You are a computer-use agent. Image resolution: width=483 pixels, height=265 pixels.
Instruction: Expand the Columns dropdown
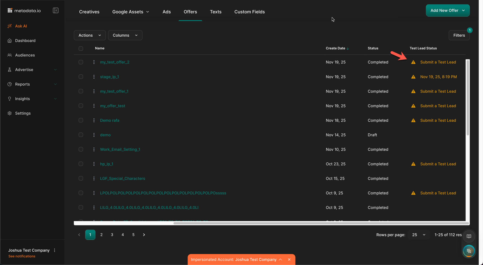pos(125,35)
